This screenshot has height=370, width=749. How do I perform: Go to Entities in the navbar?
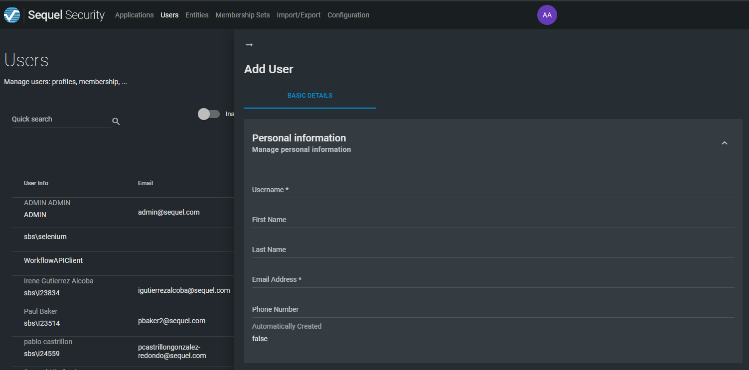[197, 15]
